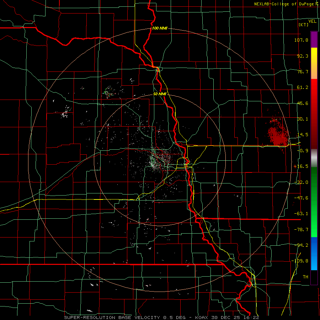Click the -0.9 velocity scale value
The image size is (320, 320).
[303, 151]
